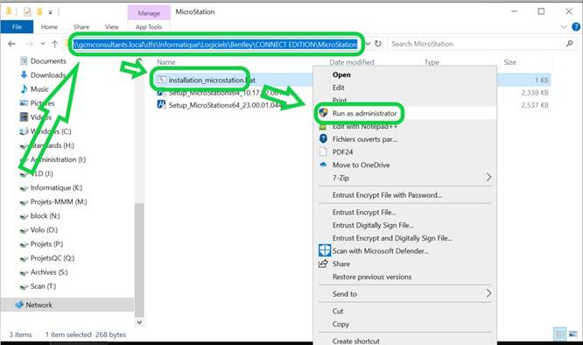The width and height of the screenshot is (583, 345).
Task: Choose Copy in context menu
Action: click(341, 324)
